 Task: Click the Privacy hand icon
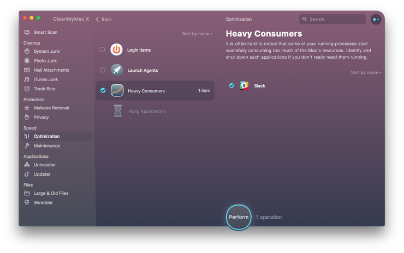(x=27, y=118)
